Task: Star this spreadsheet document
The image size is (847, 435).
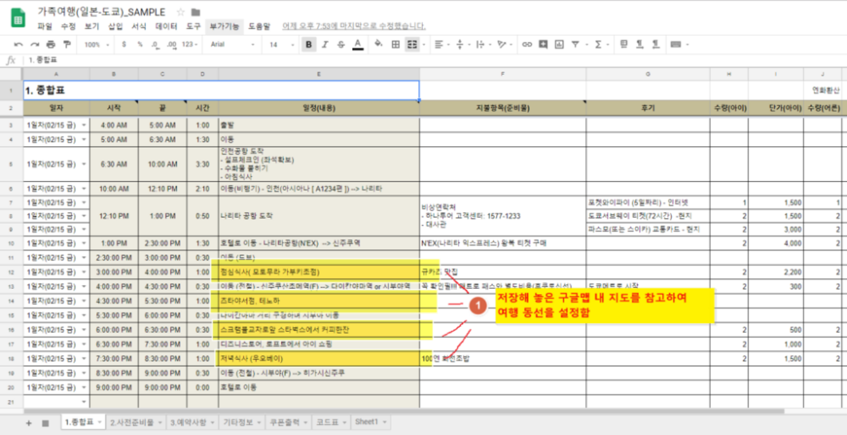Action: pos(180,12)
